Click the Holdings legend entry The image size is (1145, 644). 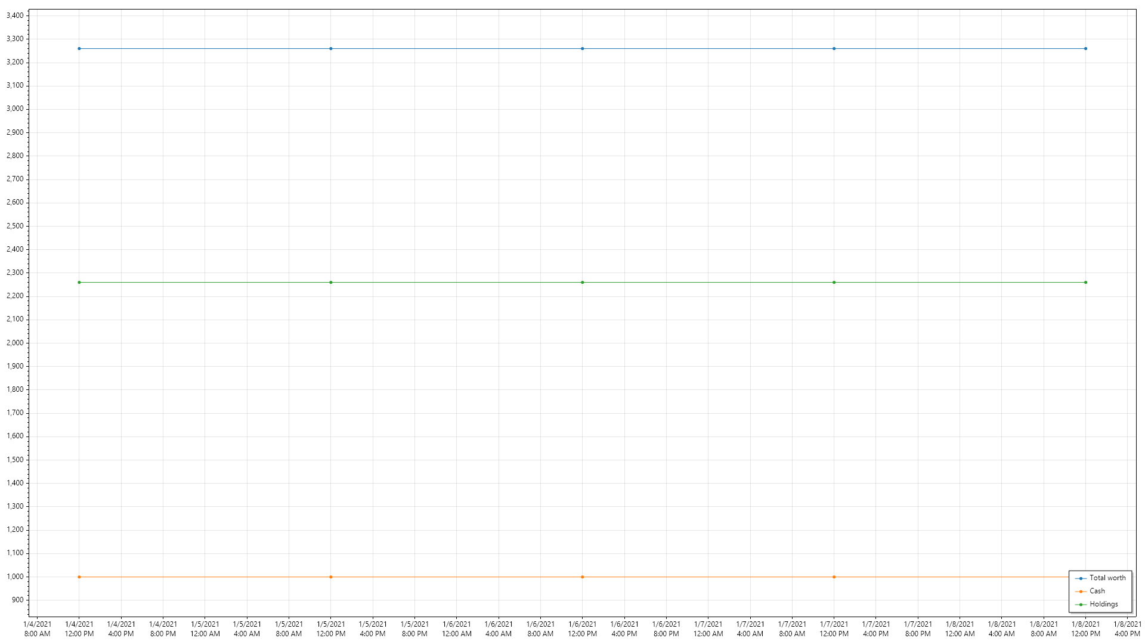(1103, 604)
